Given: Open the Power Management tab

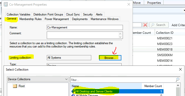Looking at the screenshot, I should click(x=57, y=19).
